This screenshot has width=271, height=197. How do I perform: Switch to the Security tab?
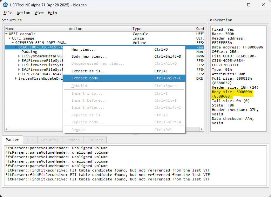(50, 140)
